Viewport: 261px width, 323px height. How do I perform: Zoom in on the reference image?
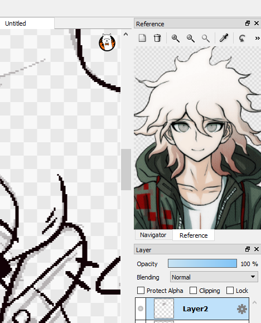click(x=175, y=38)
